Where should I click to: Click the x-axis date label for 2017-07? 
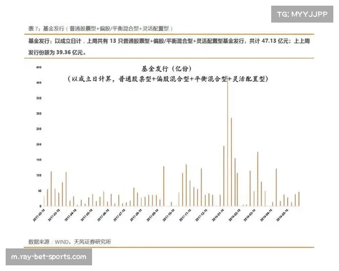119,215
